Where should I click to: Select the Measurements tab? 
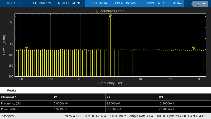pos(70,3)
